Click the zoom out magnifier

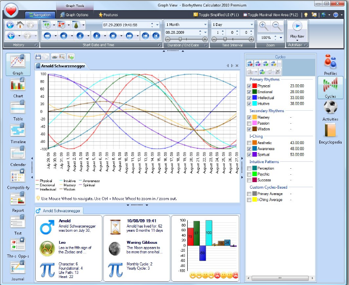[277, 26]
